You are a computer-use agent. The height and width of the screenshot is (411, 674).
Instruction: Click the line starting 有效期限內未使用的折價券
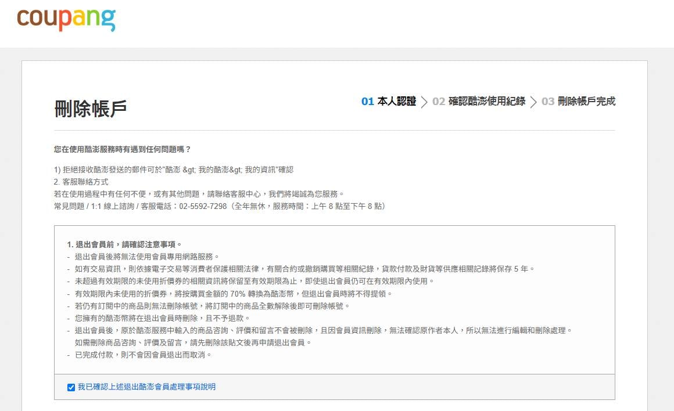pyautogui.click(x=234, y=294)
